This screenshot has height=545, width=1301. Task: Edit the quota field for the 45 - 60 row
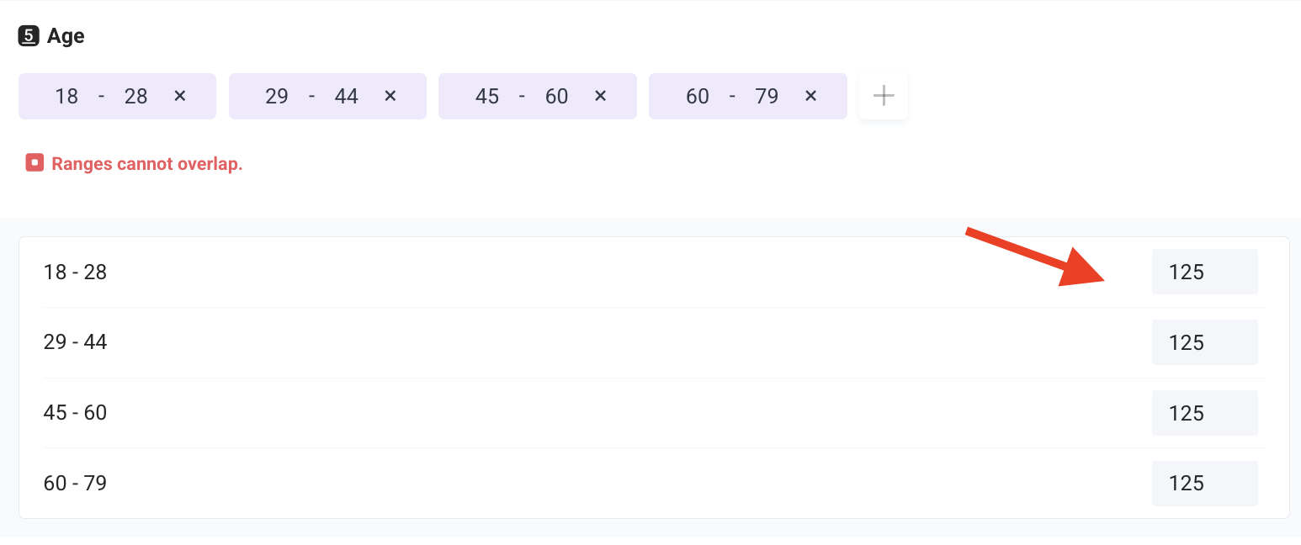click(1204, 413)
